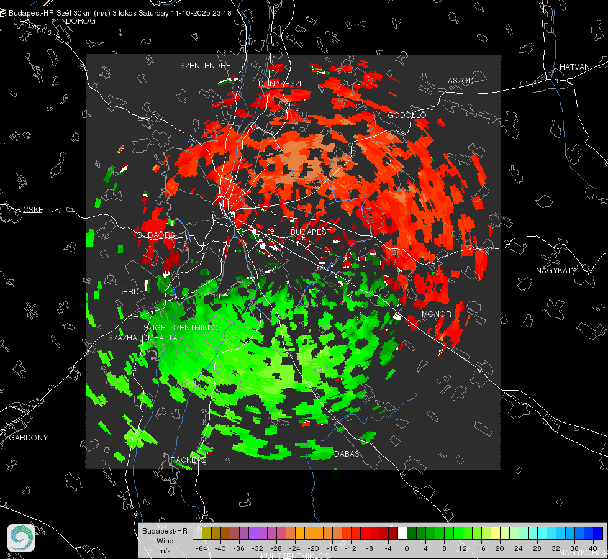This screenshot has height=559, width=608.
Task: Click the RÁCKEVE city label
Action: point(188,460)
